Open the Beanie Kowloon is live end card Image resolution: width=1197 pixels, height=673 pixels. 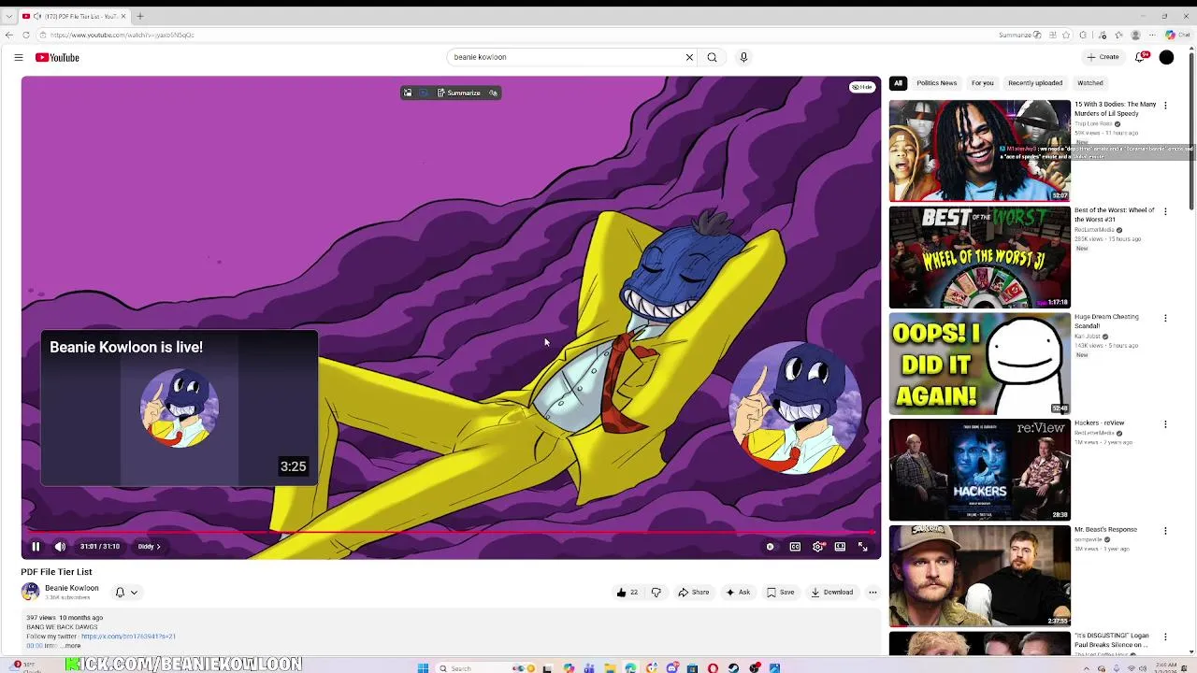(x=179, y=408)
